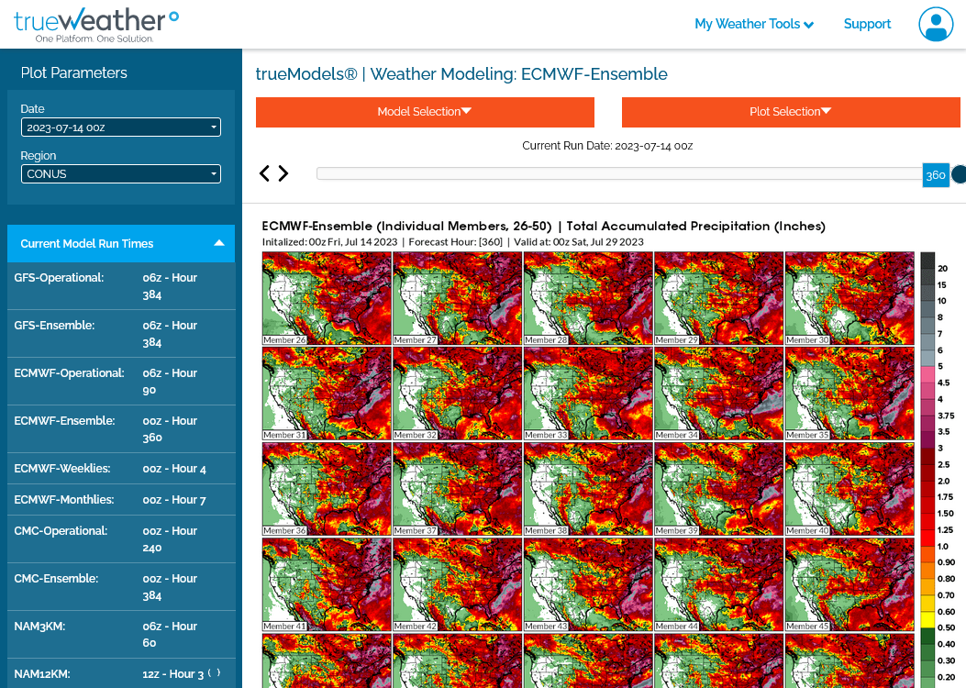Go to previous forecast hour arrow

264,173
